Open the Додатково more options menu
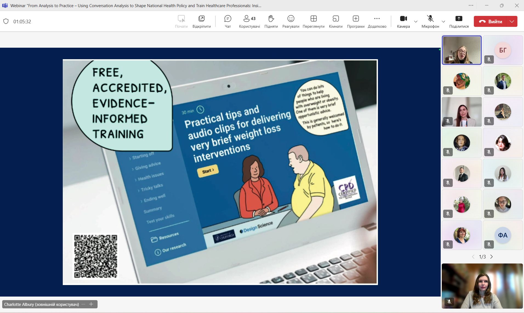524x313 pixels. 377,21
